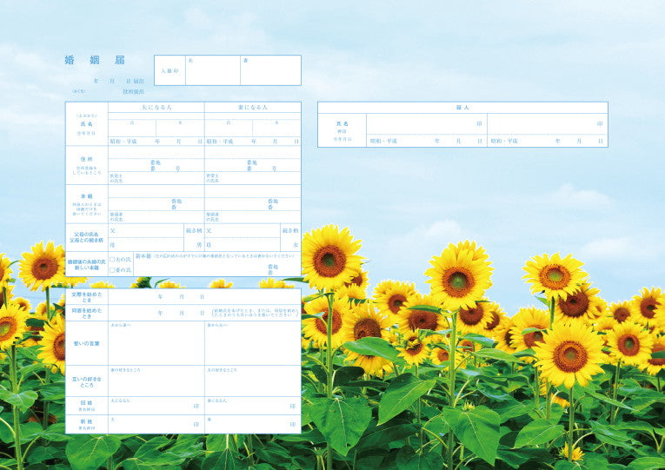
Task: Click the husband's 住所 address field
Action: coord(156,164)
